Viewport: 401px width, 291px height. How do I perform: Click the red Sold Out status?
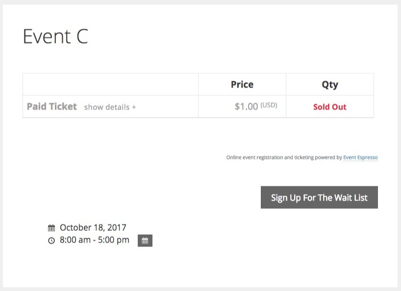330,107
